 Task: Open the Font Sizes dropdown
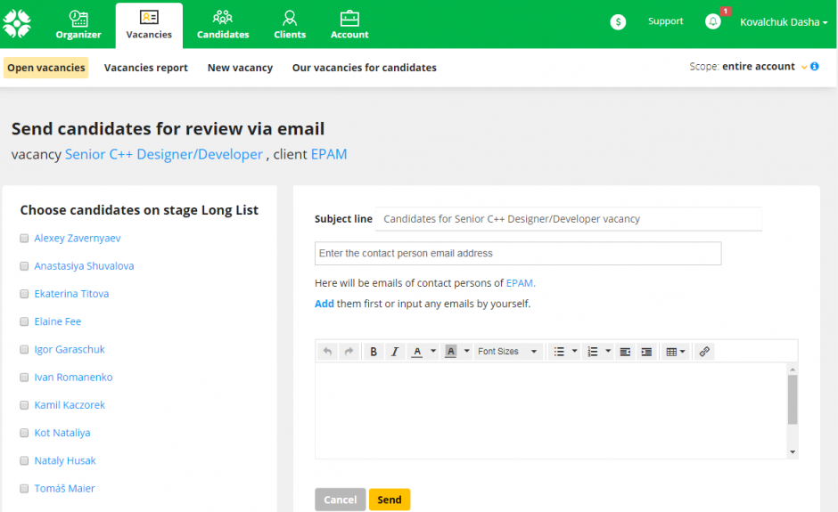coord(508,352)
